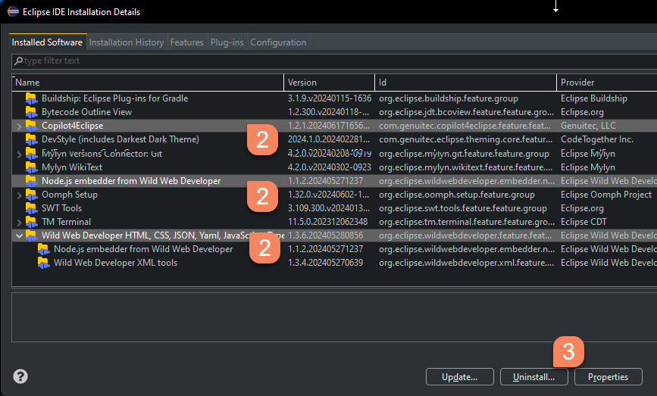
Task: Select DevStyle (includes Darkest Dark Theme) row
Action: [334, 139]
